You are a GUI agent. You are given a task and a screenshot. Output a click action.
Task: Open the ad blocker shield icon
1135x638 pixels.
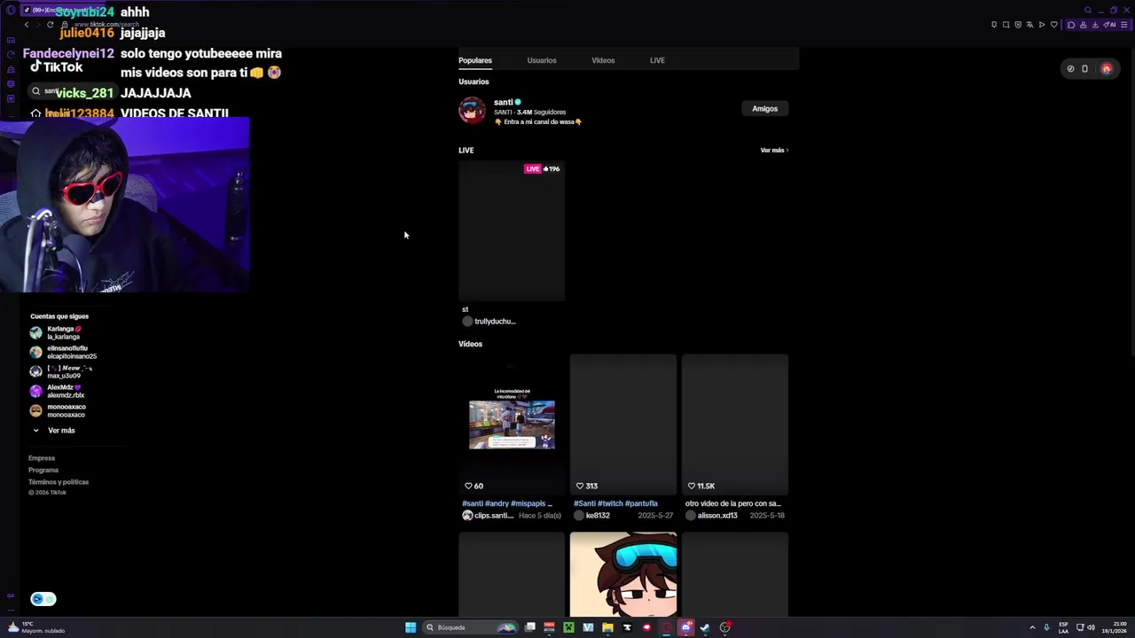pos(1018,25)
